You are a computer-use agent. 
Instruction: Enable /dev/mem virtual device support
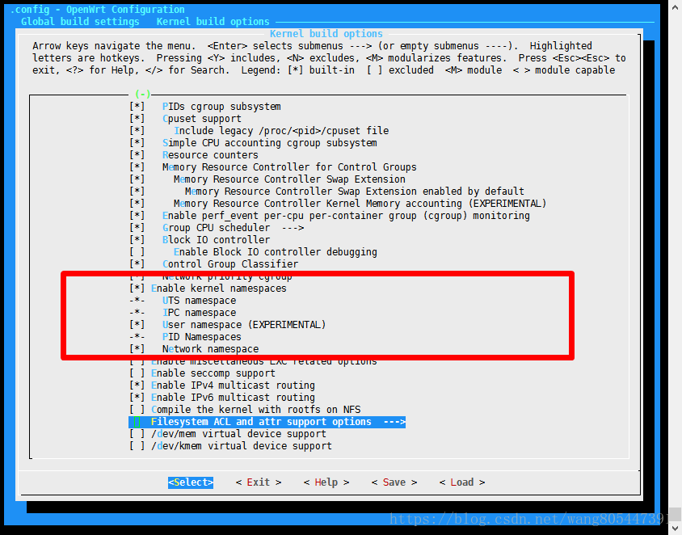pyautogui.click(x=137, y=434)
